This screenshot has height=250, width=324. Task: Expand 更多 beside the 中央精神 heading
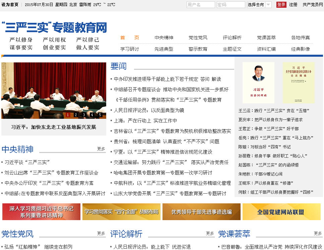(101, 149)
